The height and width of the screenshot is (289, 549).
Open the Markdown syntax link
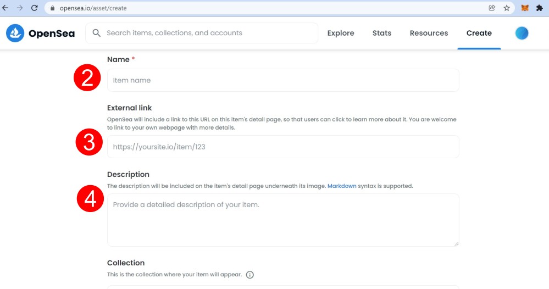[342, 186]
